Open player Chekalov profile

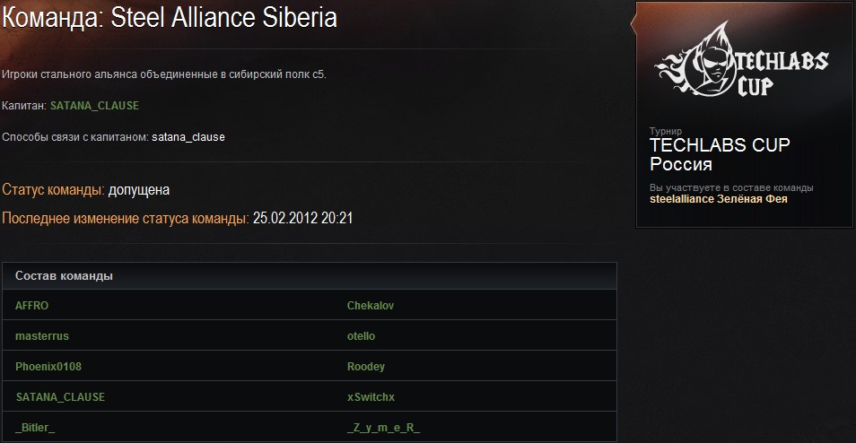click(x=371, y=306)
